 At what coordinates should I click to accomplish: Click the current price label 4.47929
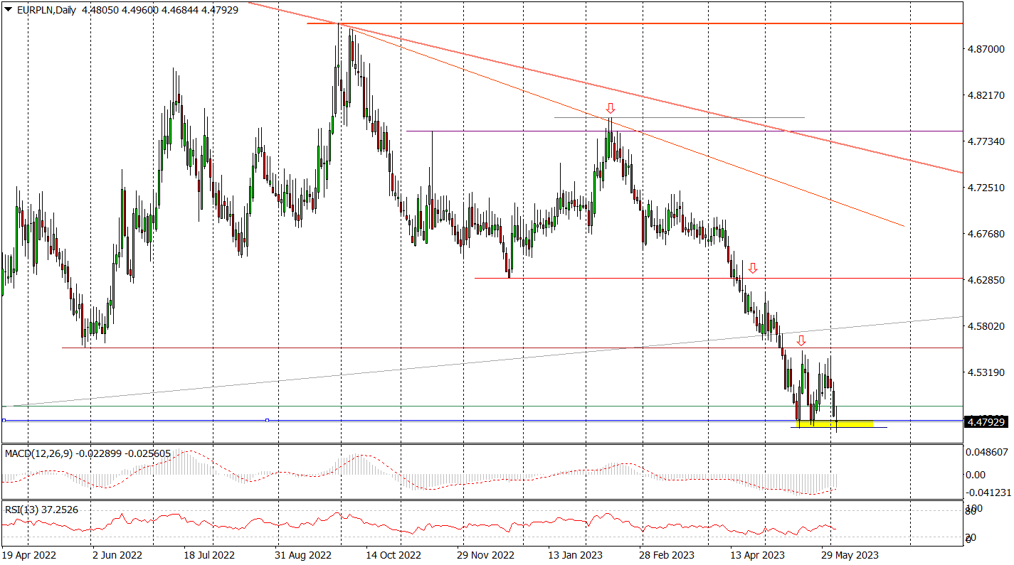pyautogui.click(x=986, y=422)
